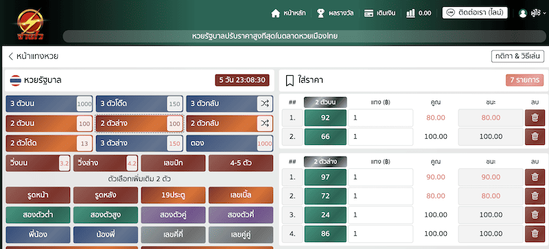Open ผลรางวัล in the top navigation
Image resolution: width=549 pixels, height=249 pixels.
click(x=335, y=13)
